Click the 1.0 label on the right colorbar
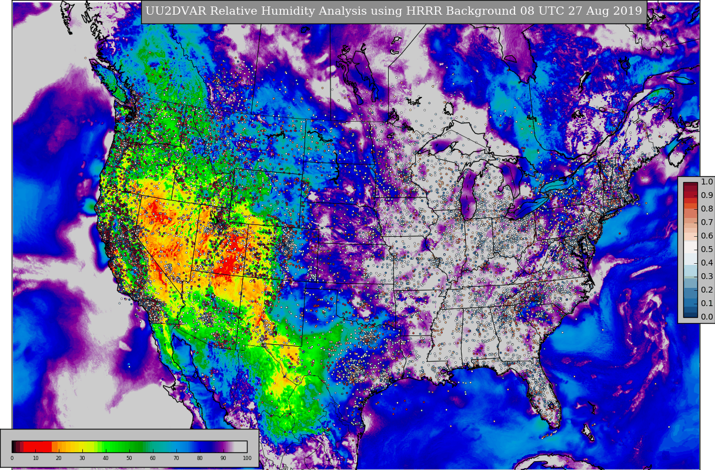The height and width of the screenshot is (470, 715). point(707,182)
